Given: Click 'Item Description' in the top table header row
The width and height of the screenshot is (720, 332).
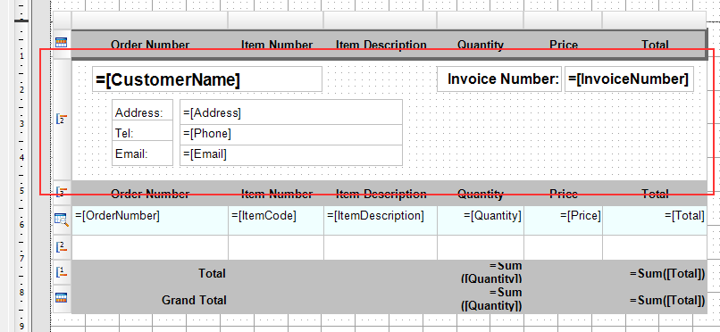Looking at the screenshot, I should [x=381, y=45].
